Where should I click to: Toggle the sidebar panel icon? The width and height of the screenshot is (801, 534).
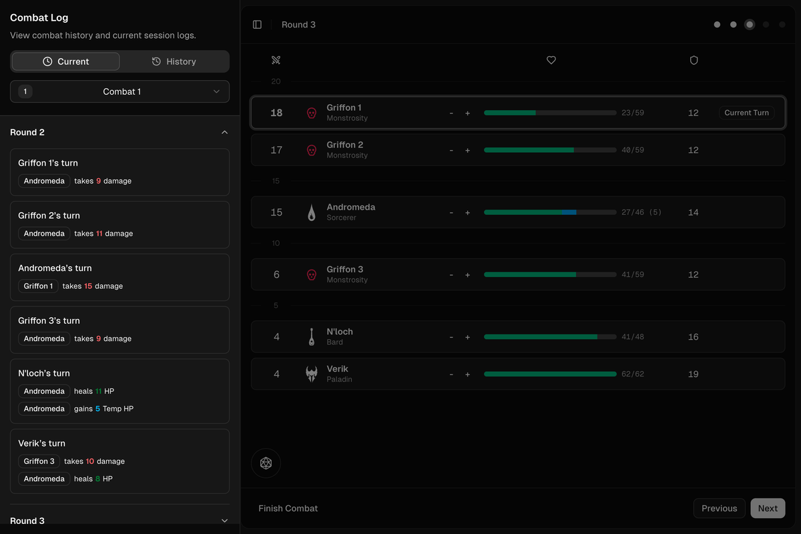pyautogui.click(x=257, y=25)
